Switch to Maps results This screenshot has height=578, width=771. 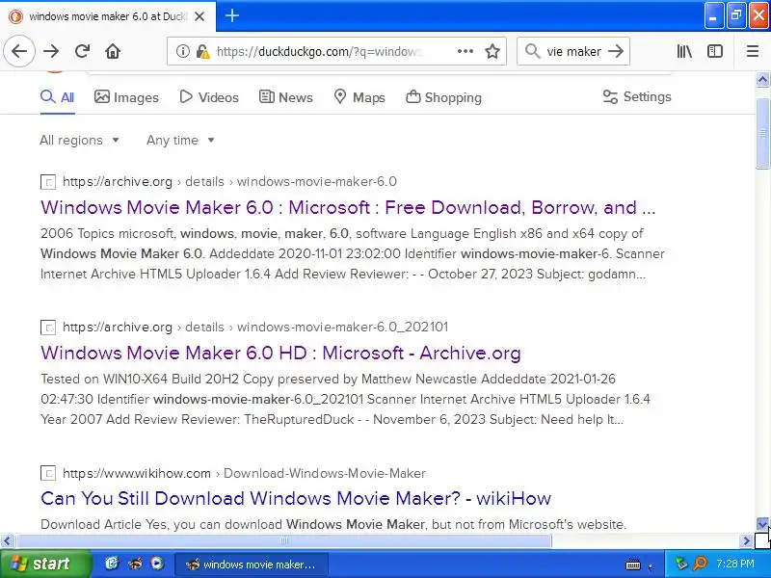[359, 97]
